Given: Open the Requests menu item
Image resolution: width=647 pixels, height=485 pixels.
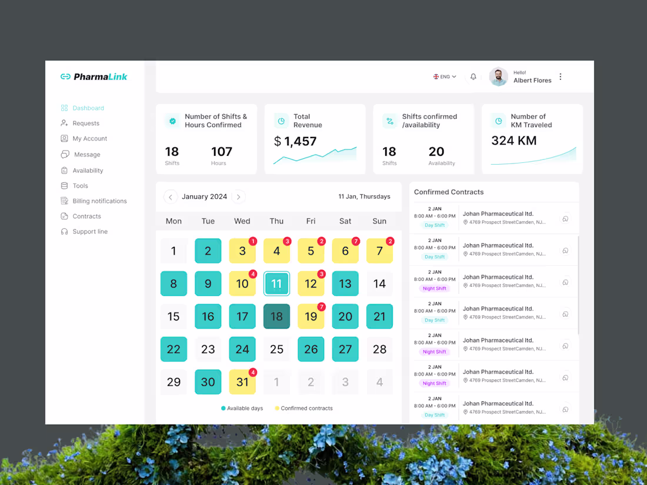Looking at the screenshot, I should click(x=80, y=123).
